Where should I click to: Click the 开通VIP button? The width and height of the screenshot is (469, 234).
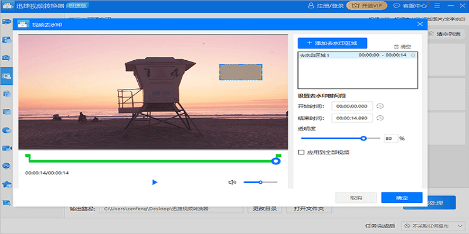click(x=366, y=6)
